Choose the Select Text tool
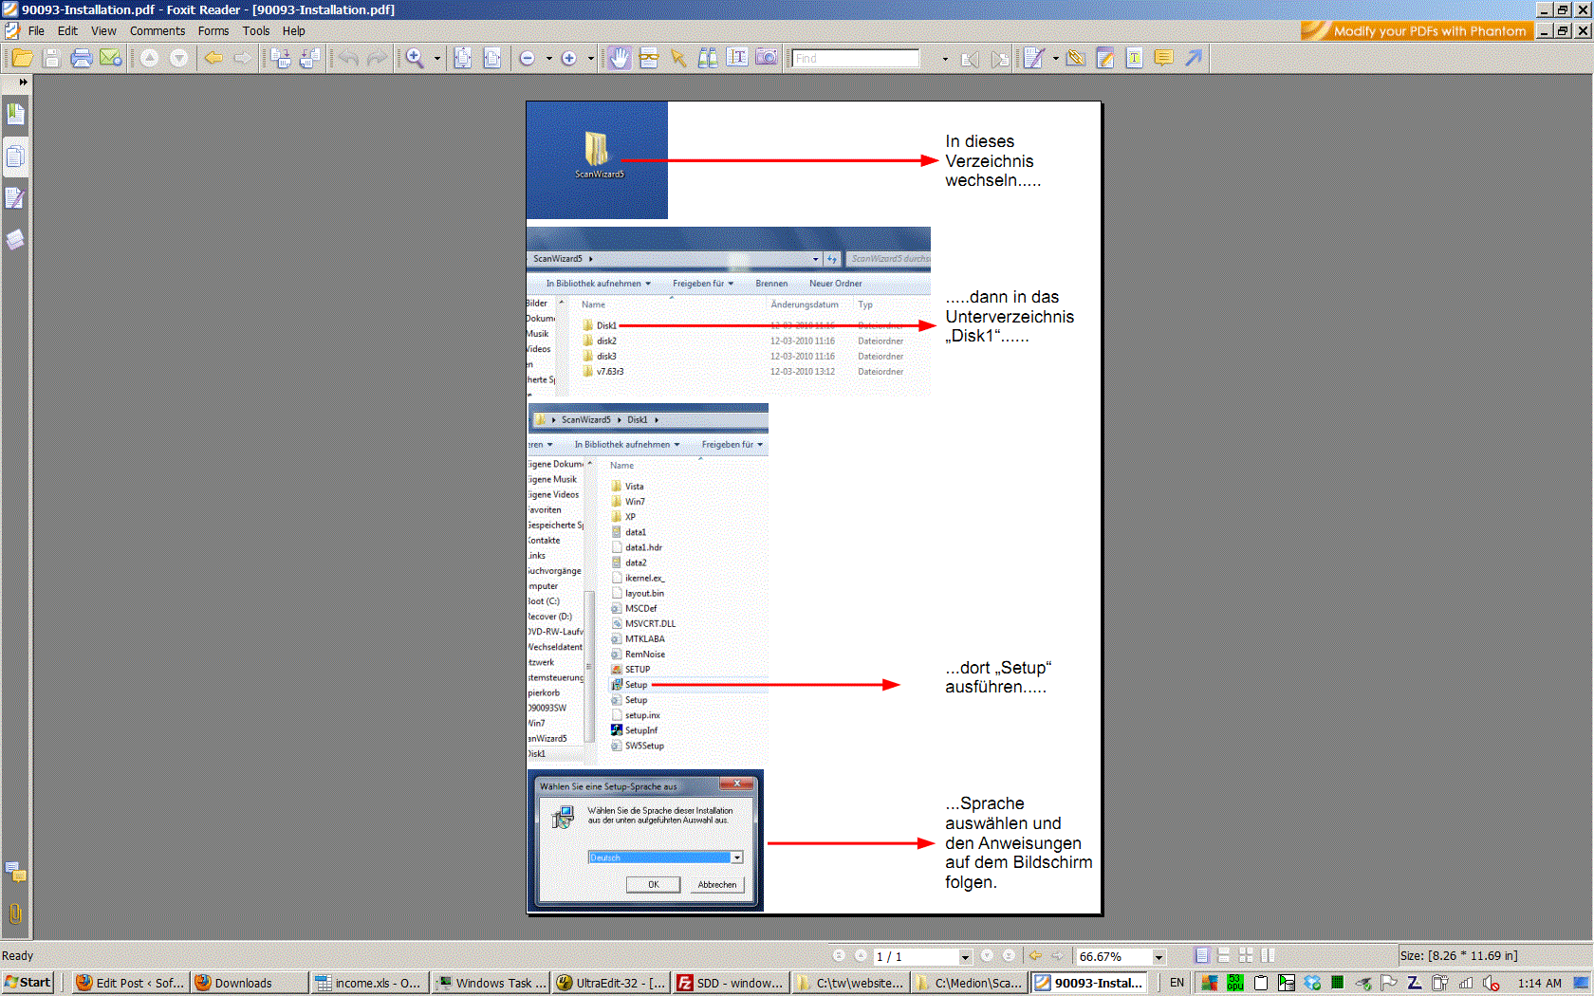 tap(737, 59)
